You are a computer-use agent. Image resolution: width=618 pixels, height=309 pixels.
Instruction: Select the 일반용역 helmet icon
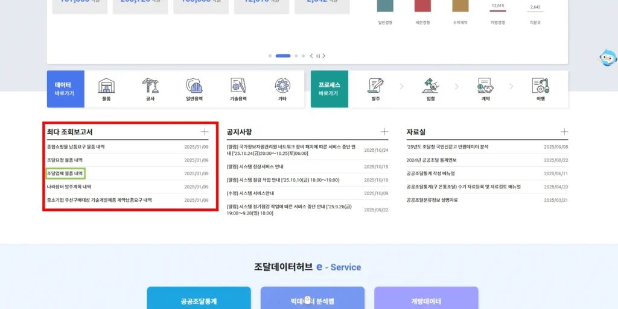pos(194,87)
